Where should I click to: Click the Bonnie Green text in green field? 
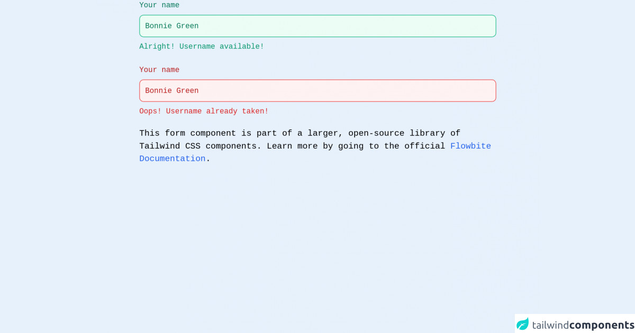point(171,25)
